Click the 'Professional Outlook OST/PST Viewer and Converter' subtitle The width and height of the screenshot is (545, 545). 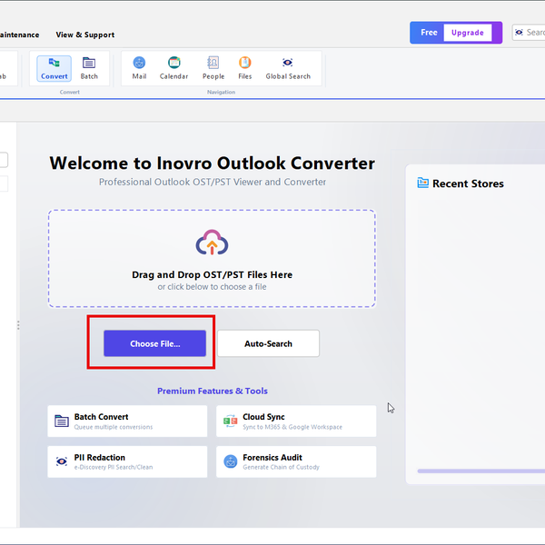coord(213,182)
